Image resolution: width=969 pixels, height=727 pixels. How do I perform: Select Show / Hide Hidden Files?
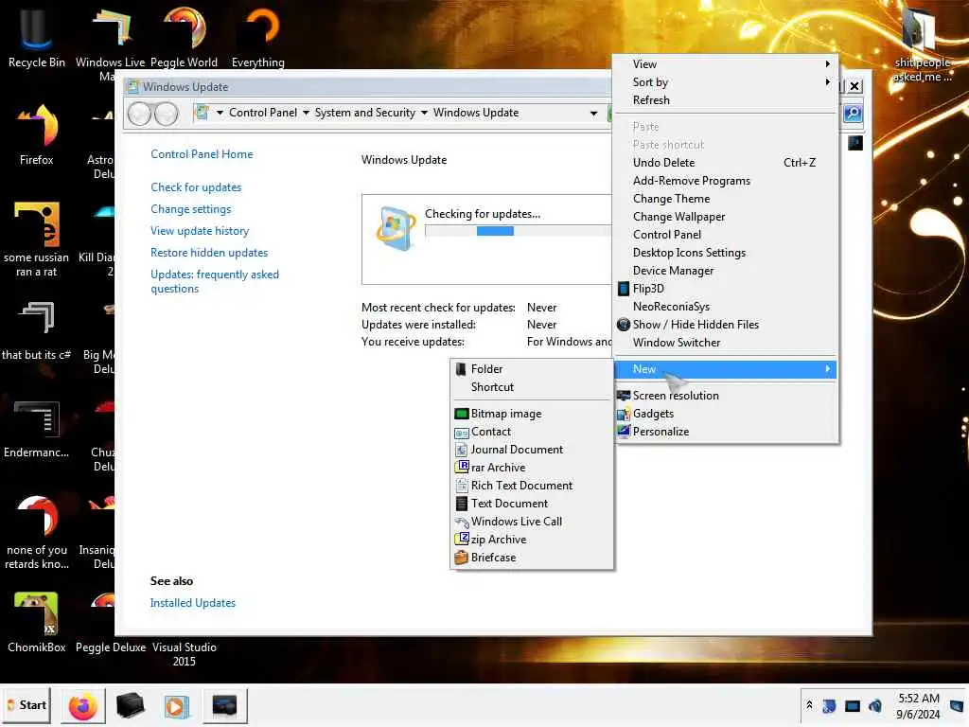click(725, 325)
